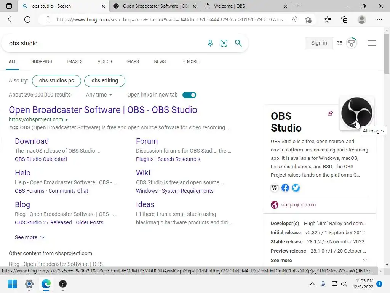390x293 pixels.
Task: Click the page vertical scrollbar thumb
Action: [x=387, y=53]
